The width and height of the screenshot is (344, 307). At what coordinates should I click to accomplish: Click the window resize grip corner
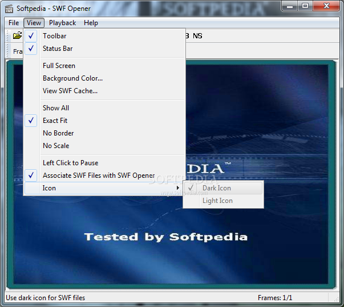point(336,298)
